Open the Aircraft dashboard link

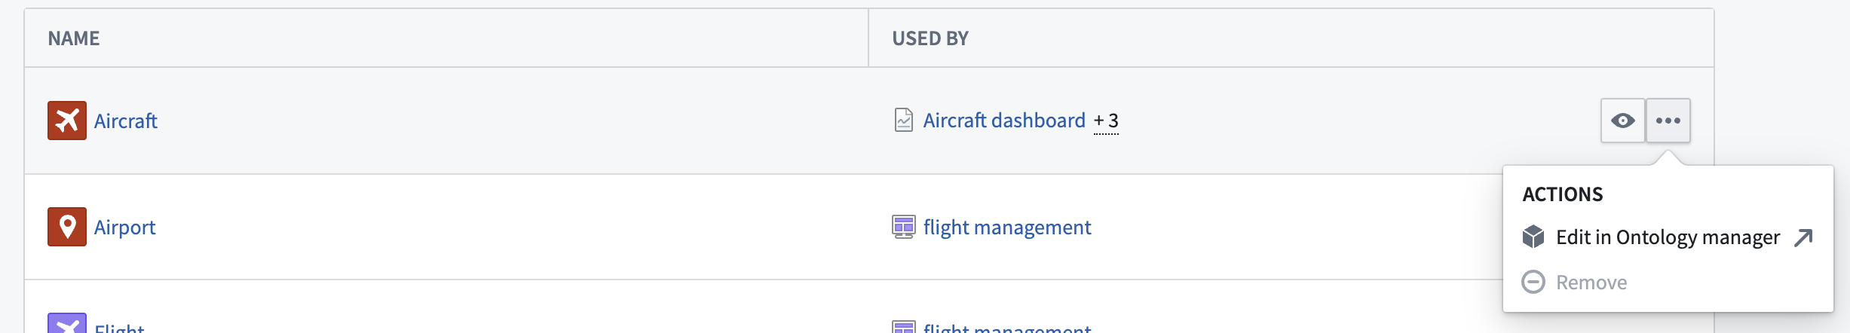[x=1004, y=121]
